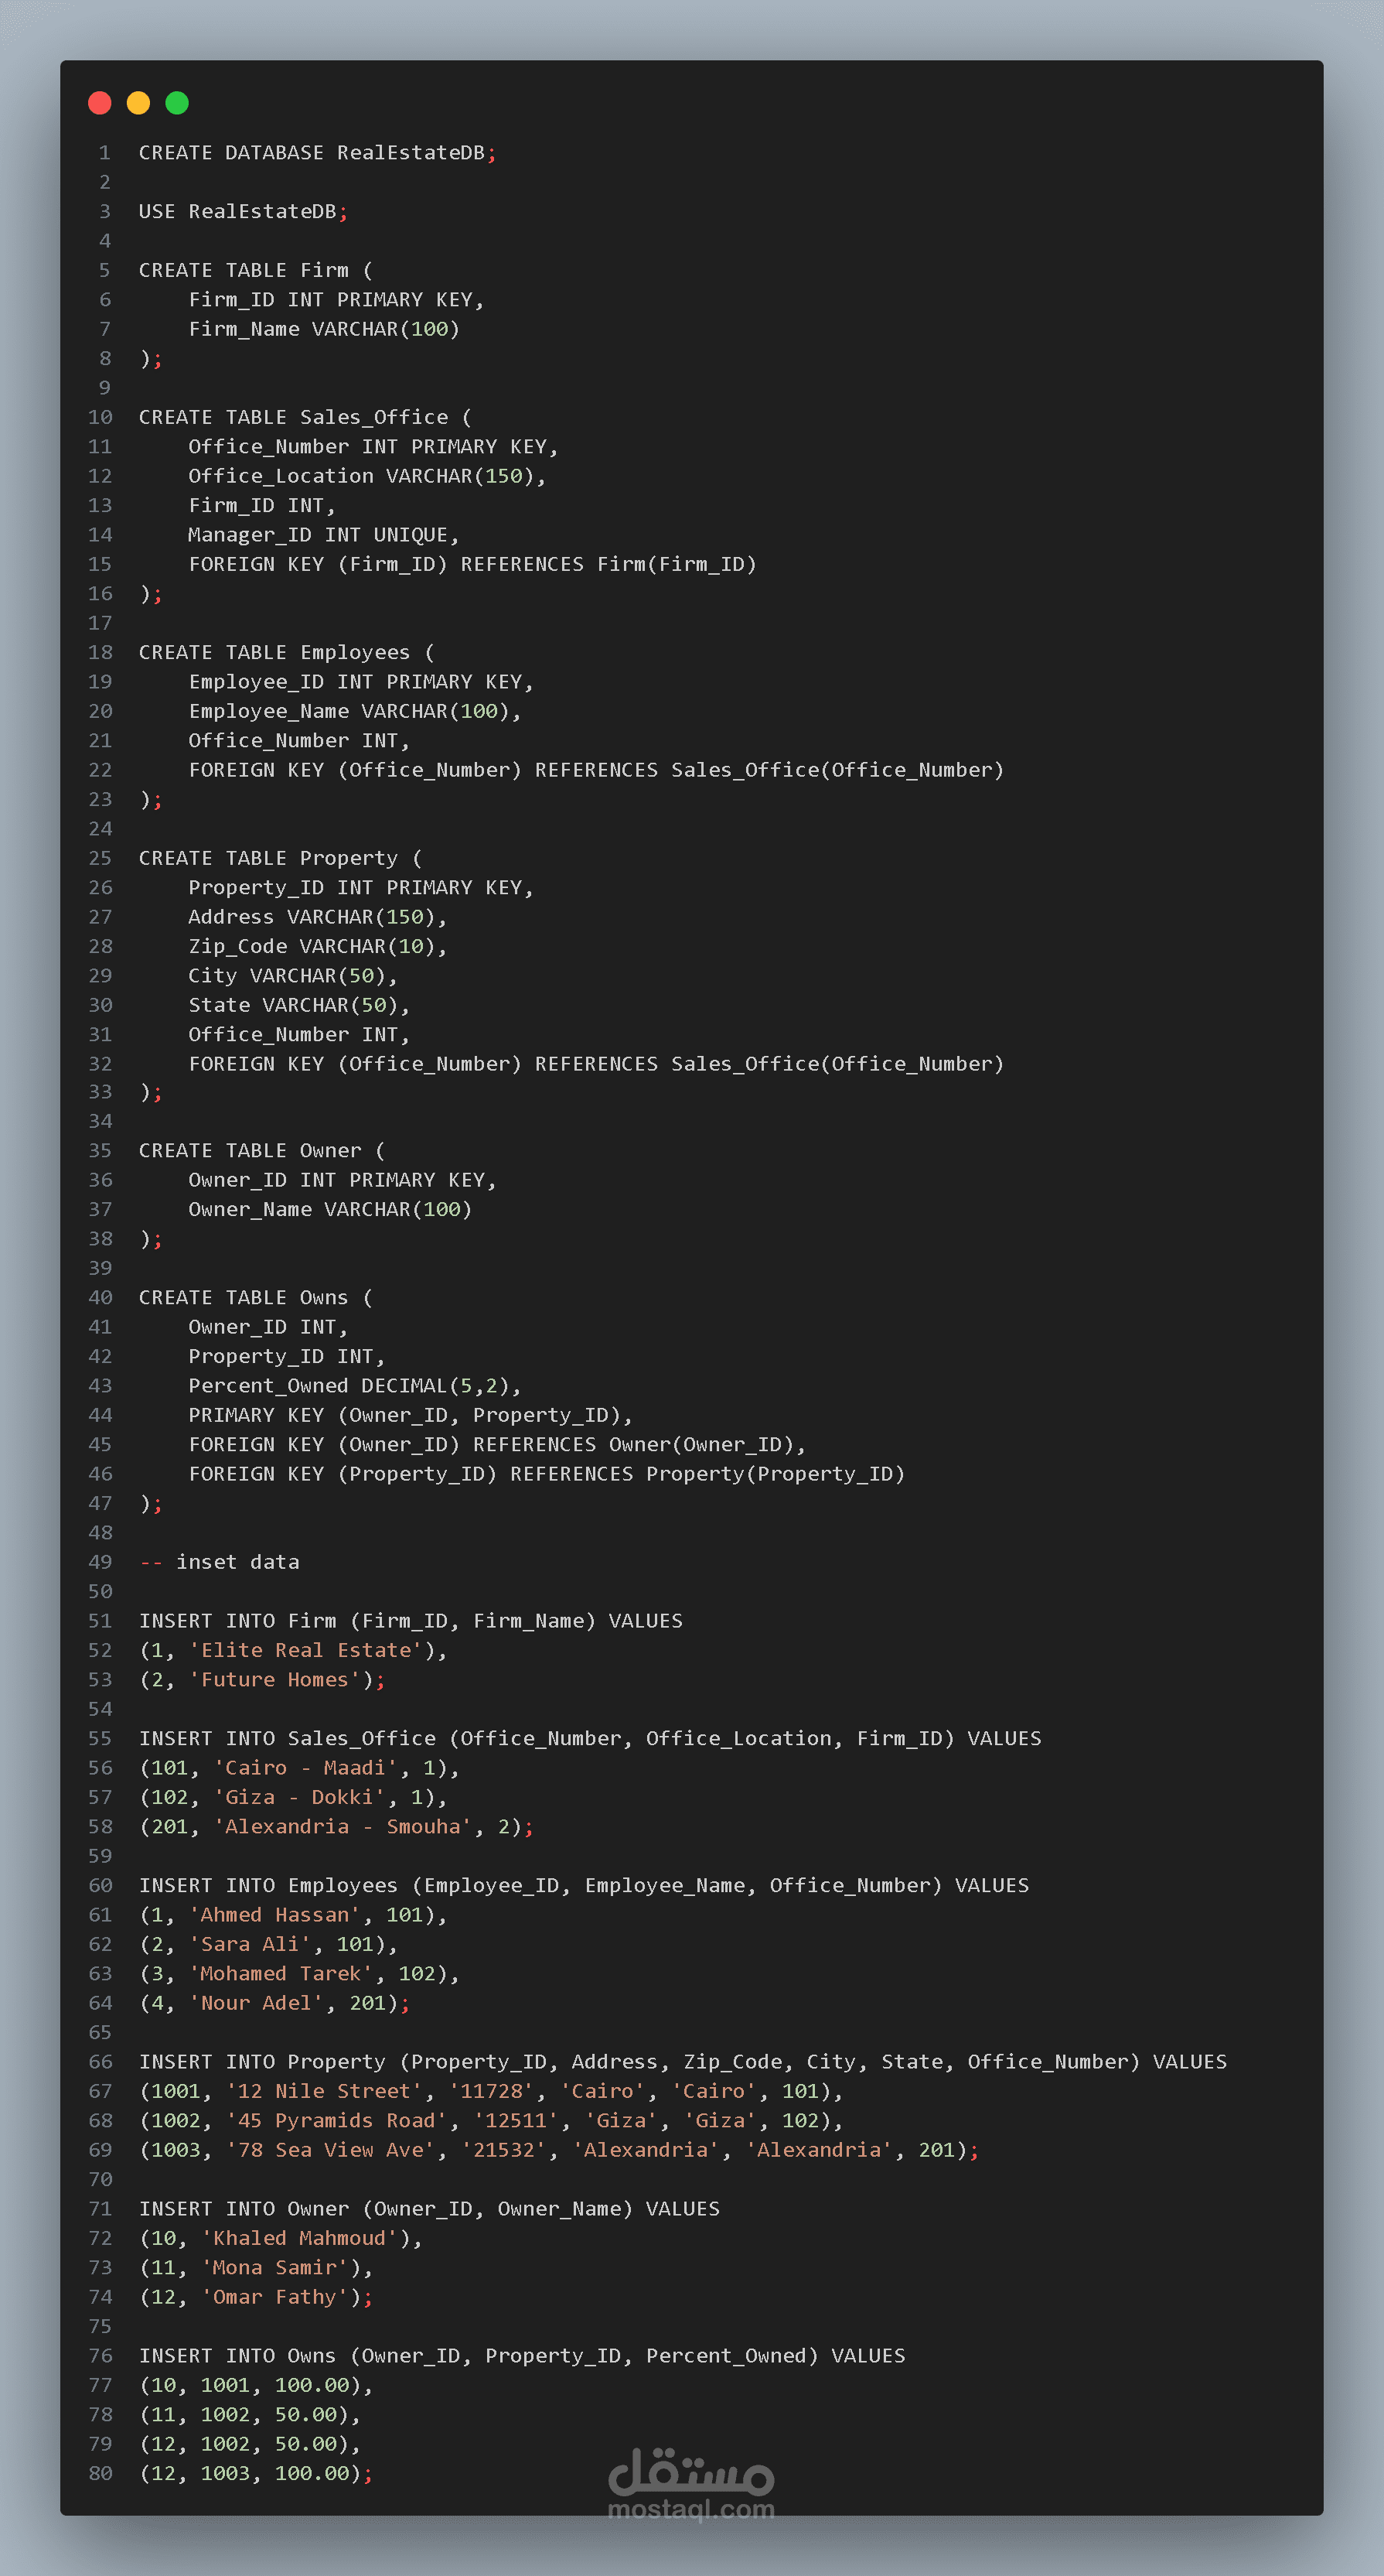Click on CREATE DATABASE RealEstateDB line
The image size is (1384, 2576).
(x=315, y=153)
